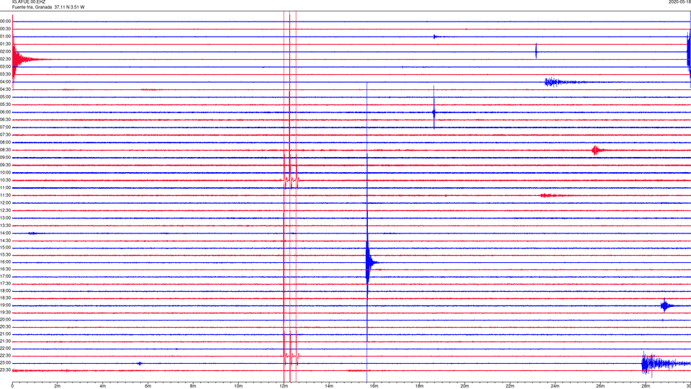The image size is (691, 389).
Task: Select the 00:00 trace time label
Action: tap(6, 21)
